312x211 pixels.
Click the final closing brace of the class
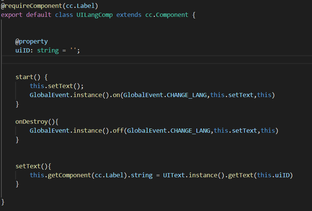(3, 202)
